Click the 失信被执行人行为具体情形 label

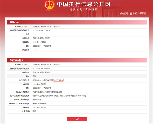(19, 104)
